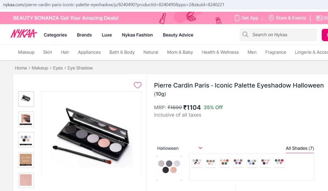This screenshot has width=328, height=191.
Task: Select the last shade swatch in row
Action: pyautogui.click(x=279, y=162)
